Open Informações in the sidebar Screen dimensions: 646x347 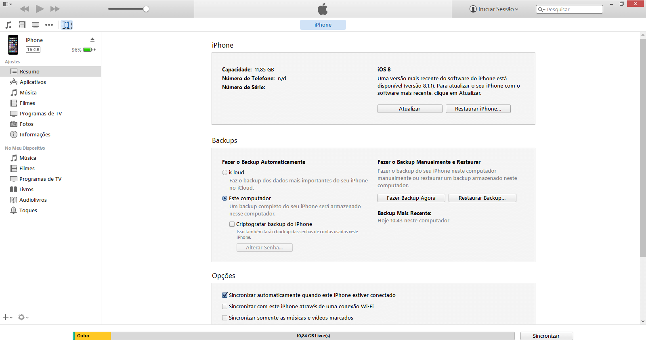[x=50, y=134]
